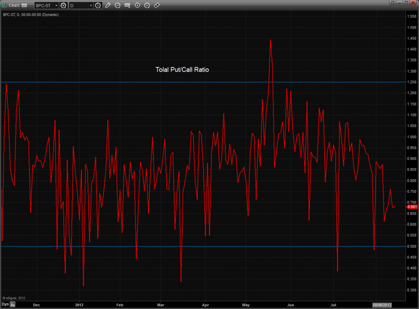419x309 pixels.
Task: Click the circled play replay icon
Action: pyautogui.click(x=137, y=5)
